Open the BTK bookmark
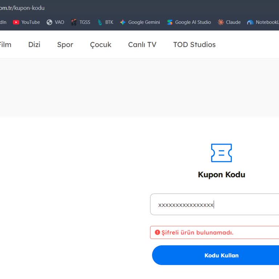The width and height of the screenshot is (279, 279). point(105,22)
